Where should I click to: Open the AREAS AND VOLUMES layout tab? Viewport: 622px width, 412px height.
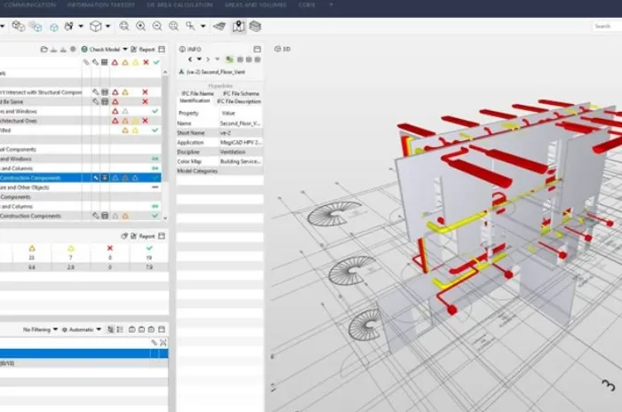point(256,4)
